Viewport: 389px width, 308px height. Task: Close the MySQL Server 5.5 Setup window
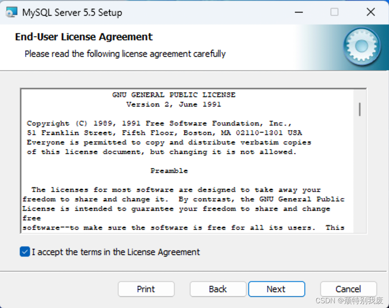370,12
